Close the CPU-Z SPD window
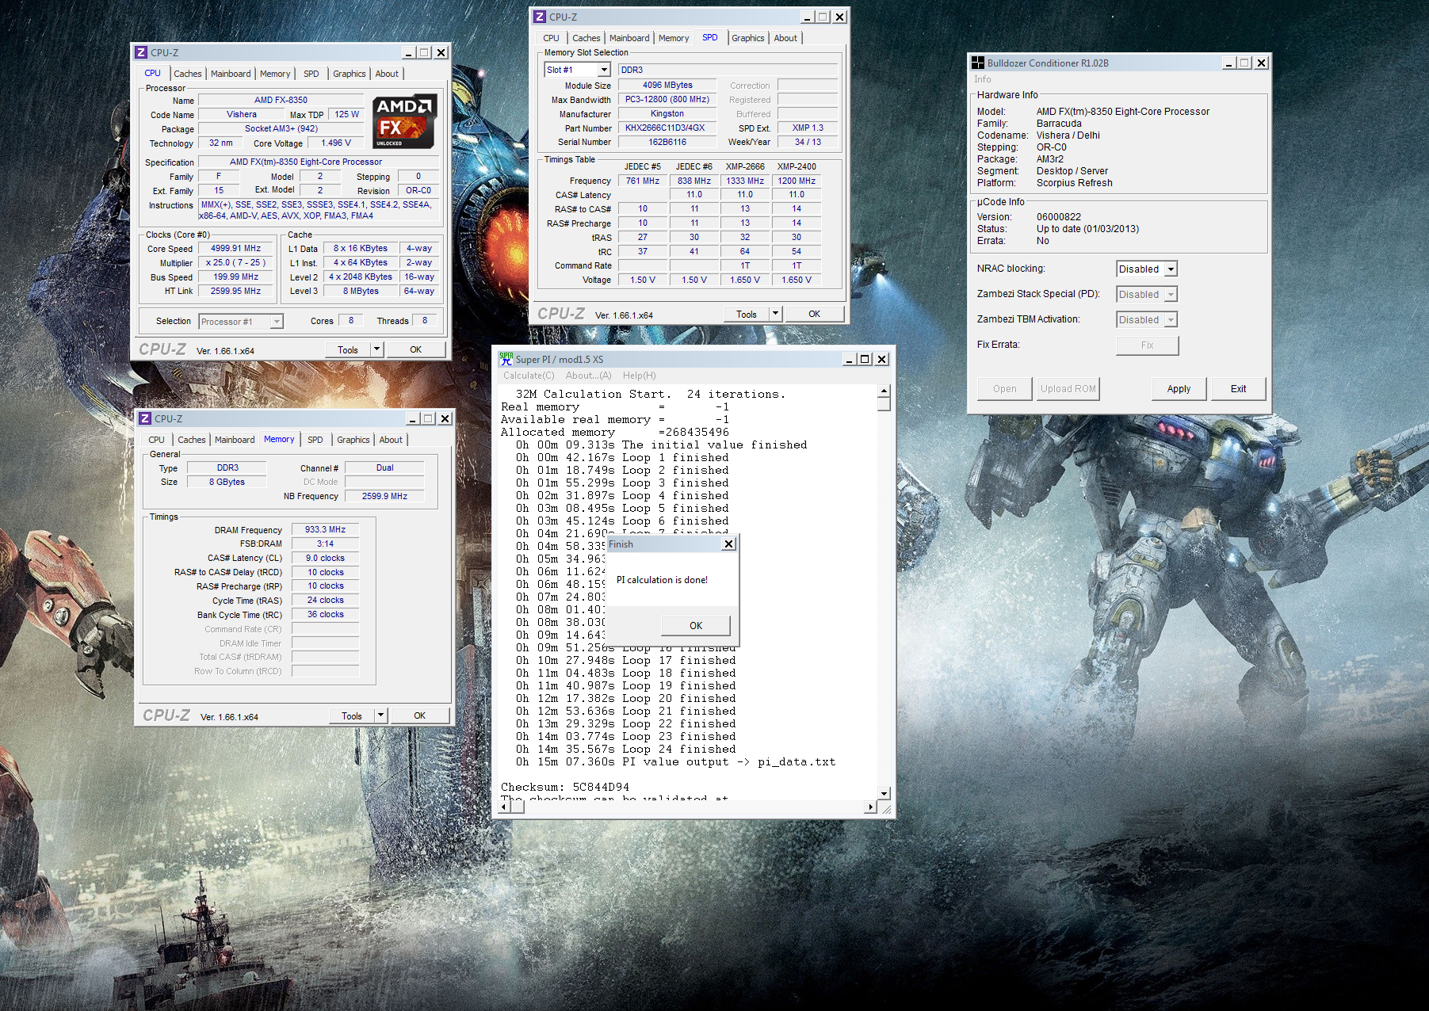The width and height of the screenshot is (1429, 1011). click(840, 17)
